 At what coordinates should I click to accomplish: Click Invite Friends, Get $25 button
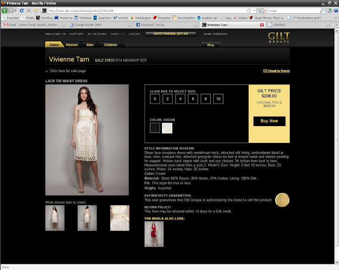click(x=170, y=34)
